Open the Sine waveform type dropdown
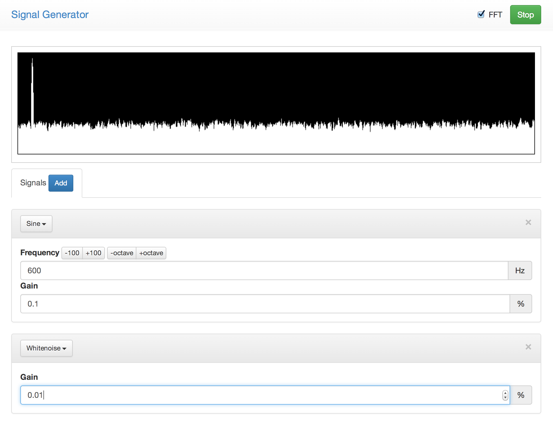 36,224
